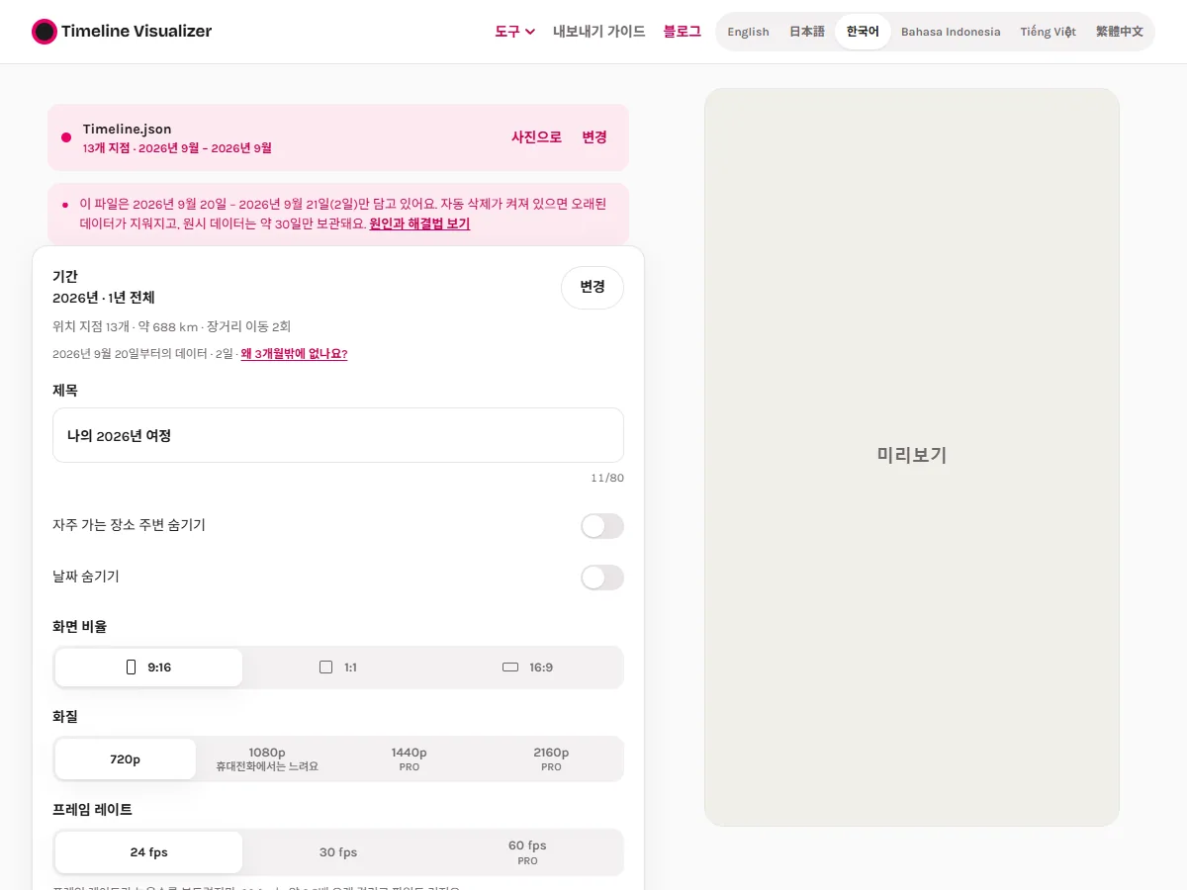The width and height of the screenshot is (1187, 890).
Task: Click the 제목 title input field
Action: click(x=338, y=435)
